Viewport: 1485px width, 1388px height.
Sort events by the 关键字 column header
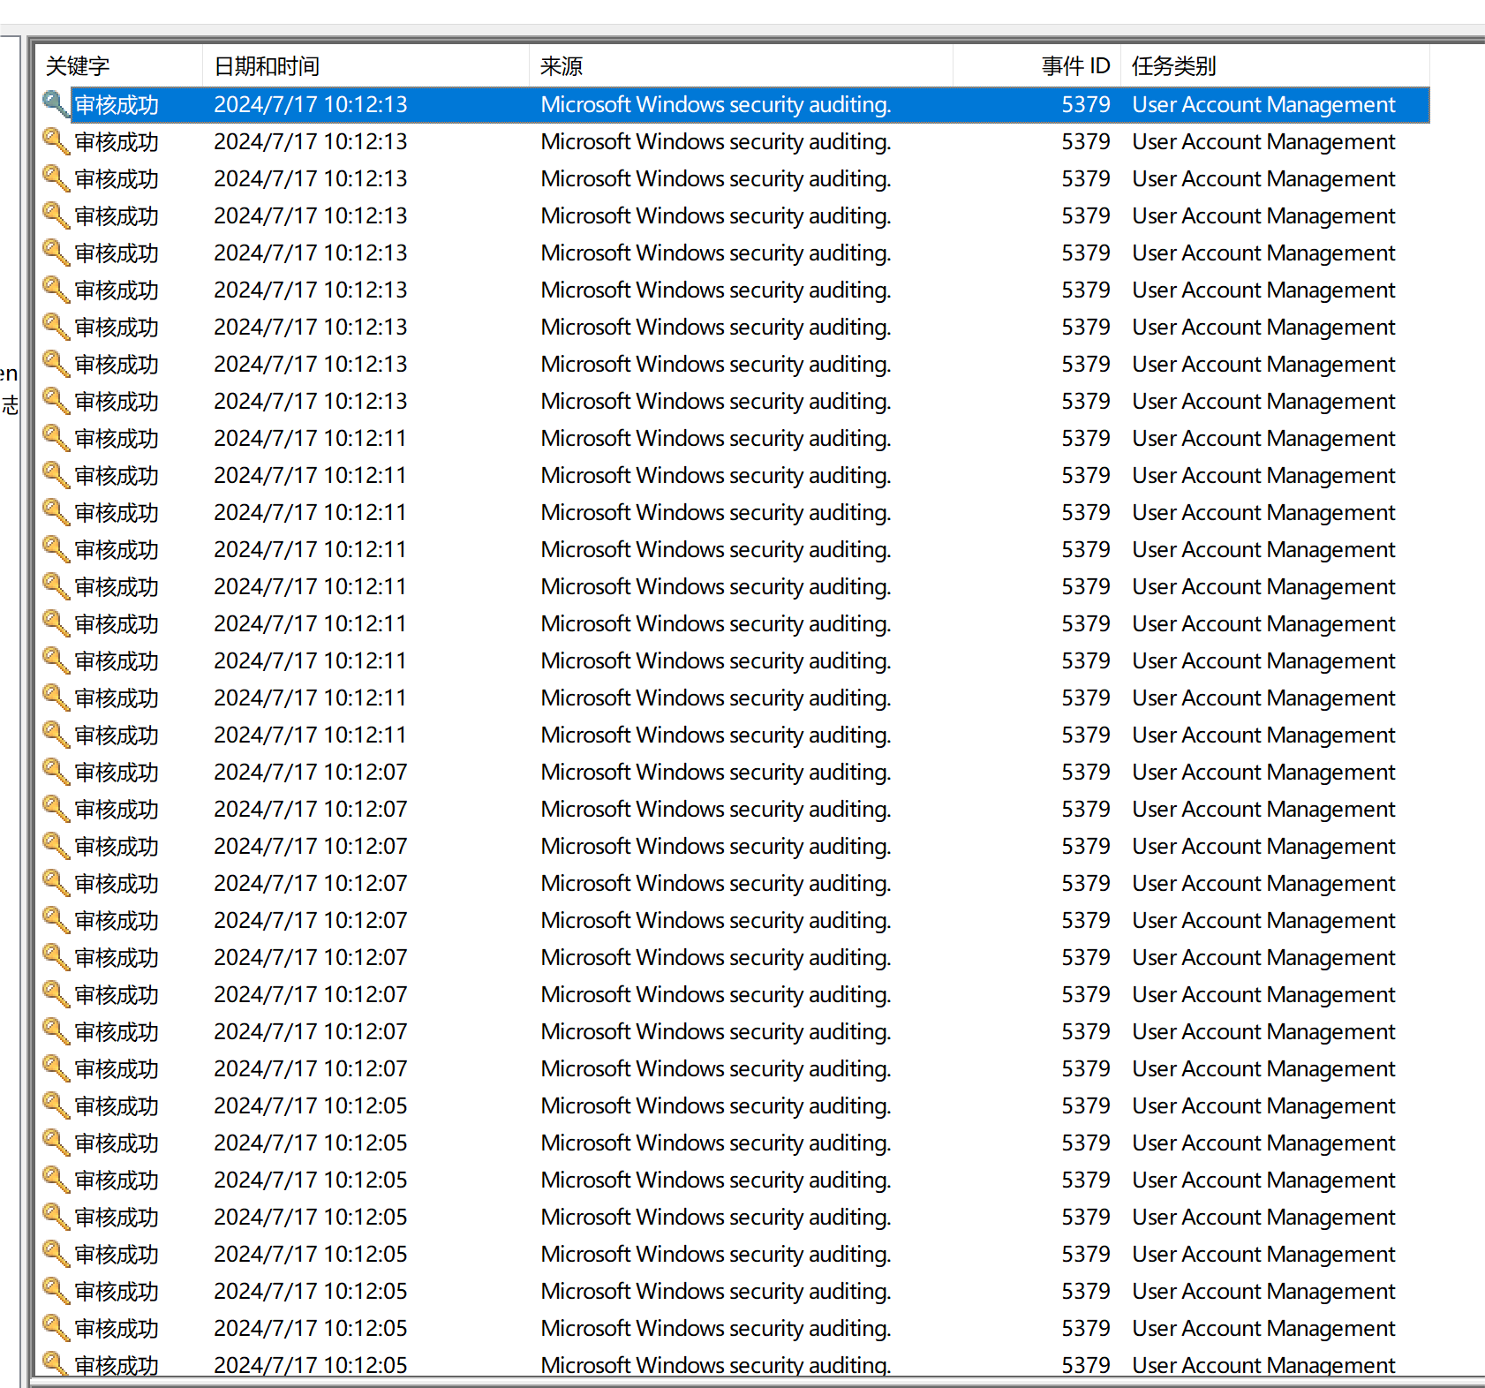[x=119, y=66]
